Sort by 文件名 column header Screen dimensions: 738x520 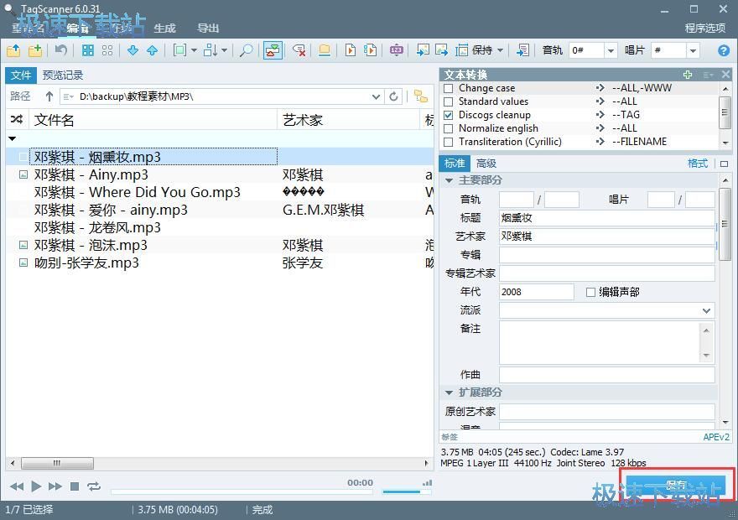[153, 120]
